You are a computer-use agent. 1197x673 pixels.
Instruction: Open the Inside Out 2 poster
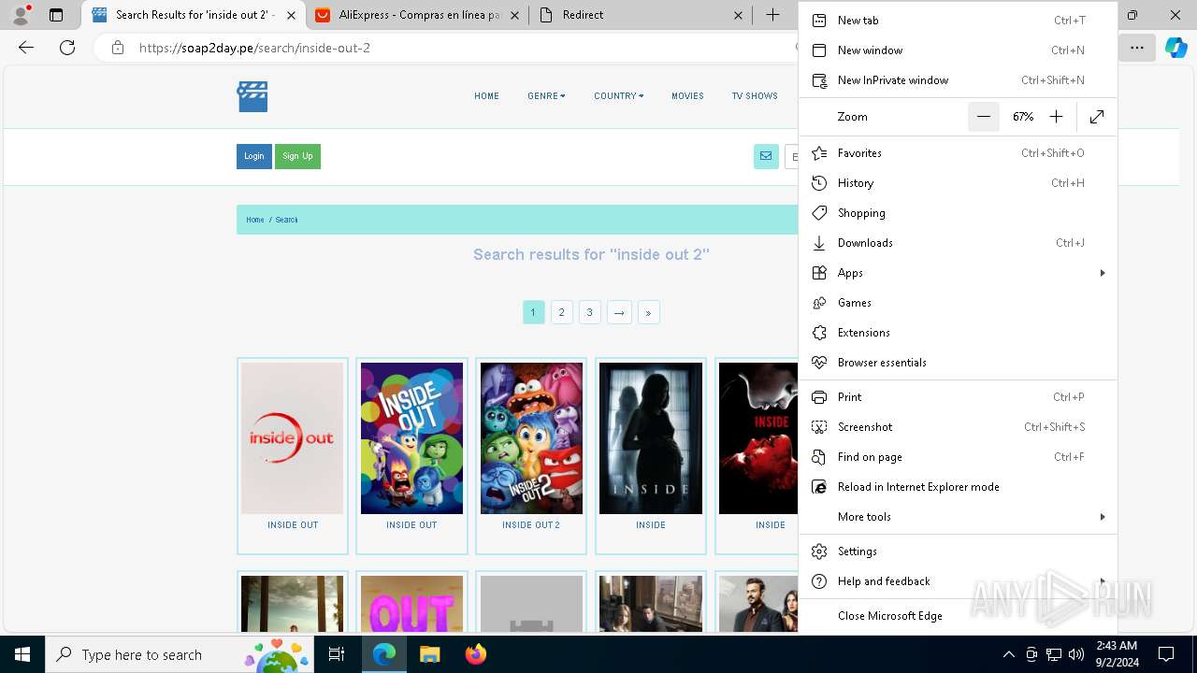coord(531,438)
